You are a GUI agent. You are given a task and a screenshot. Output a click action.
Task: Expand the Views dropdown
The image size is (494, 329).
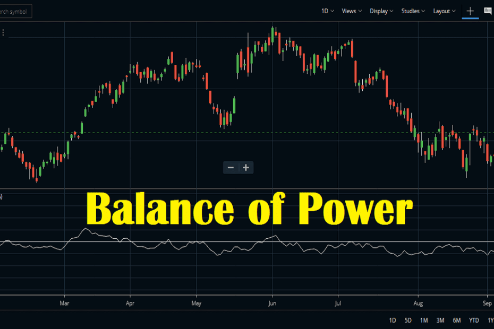tap(351, 11)
